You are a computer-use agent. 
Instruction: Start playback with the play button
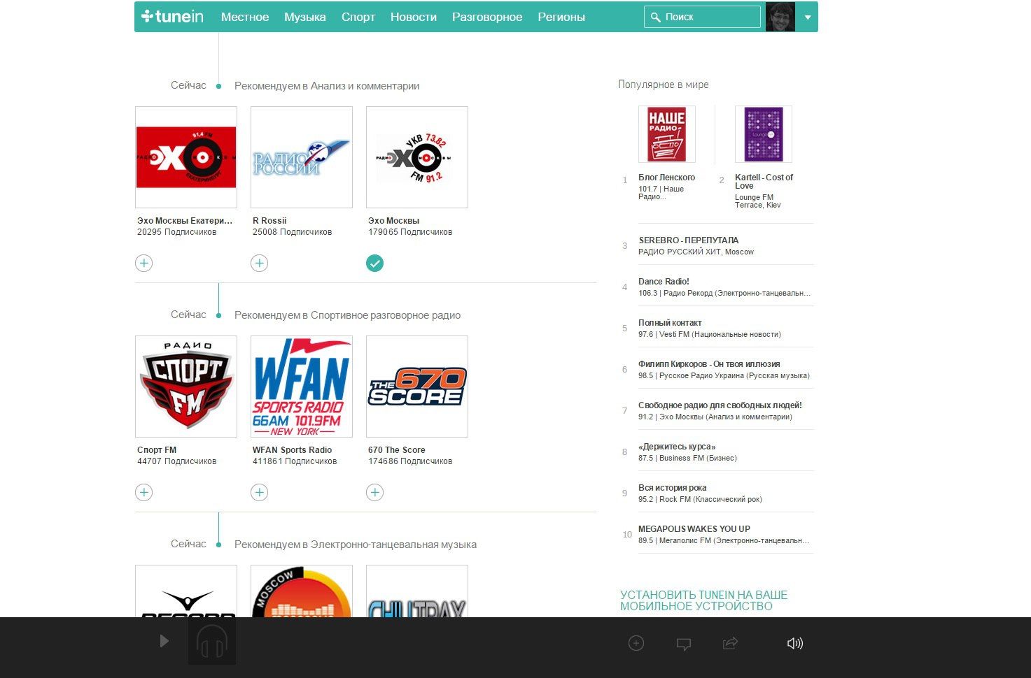click(x=164, y=641)
